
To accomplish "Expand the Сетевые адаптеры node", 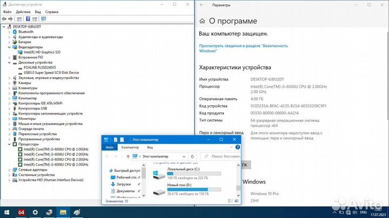I will point(9,169).
